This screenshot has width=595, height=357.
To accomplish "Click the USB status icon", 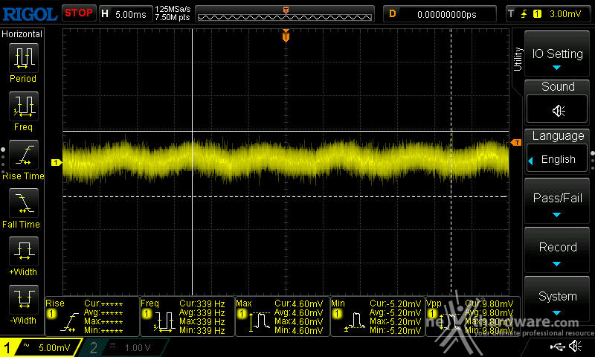I will [x=556, y=347].
